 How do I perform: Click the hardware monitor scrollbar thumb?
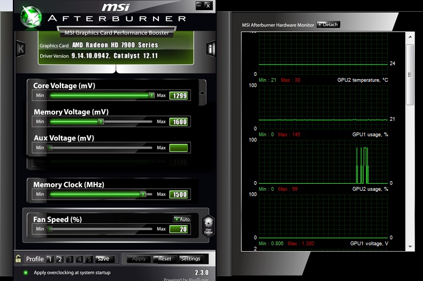[410, 75]
